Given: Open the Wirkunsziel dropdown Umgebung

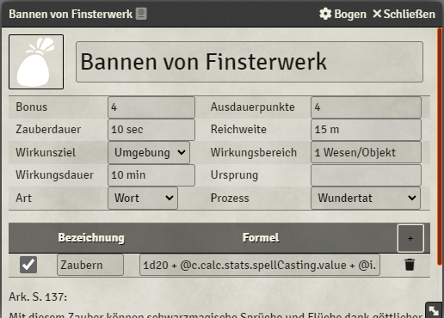Looking at the screenshot, I should pos(149,152).
